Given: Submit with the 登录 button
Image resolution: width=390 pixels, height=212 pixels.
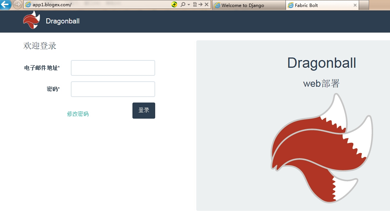Looking at the screenshot, I should [x=144, y=111].
